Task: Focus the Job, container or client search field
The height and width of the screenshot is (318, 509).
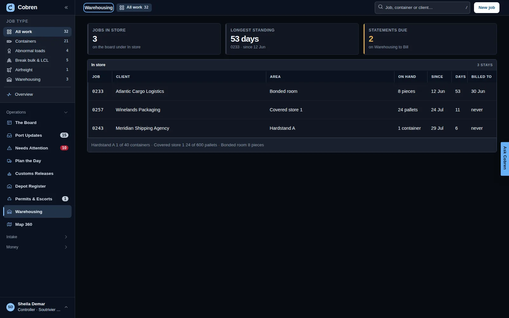Action: coord(422,8)
